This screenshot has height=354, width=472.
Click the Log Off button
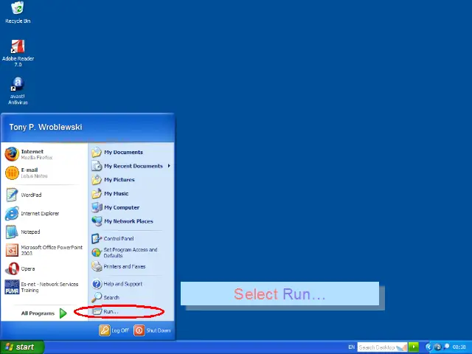click(115, 330)
